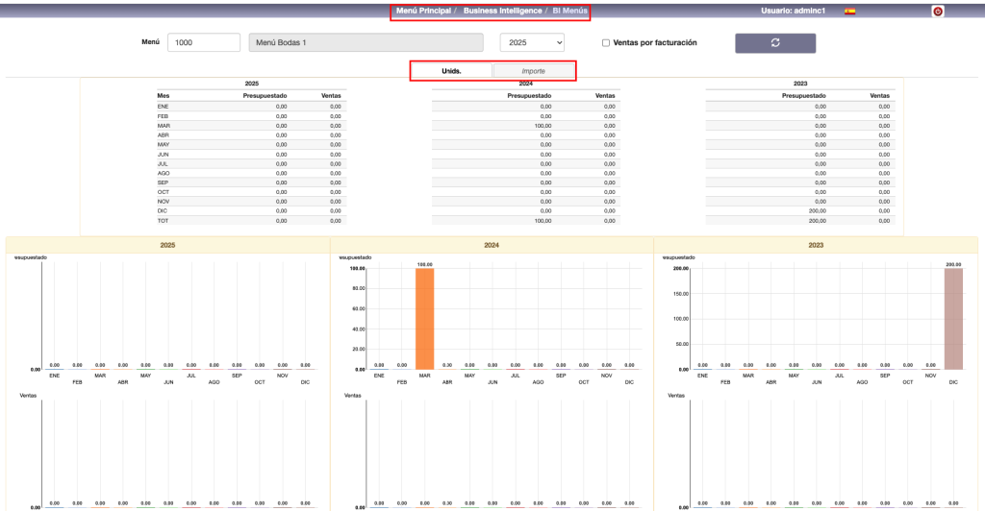Select the Unids. tab

pyautogui.click(x=452, y=71)
